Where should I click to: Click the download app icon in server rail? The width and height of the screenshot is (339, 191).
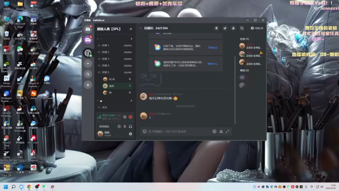[88, 84]
